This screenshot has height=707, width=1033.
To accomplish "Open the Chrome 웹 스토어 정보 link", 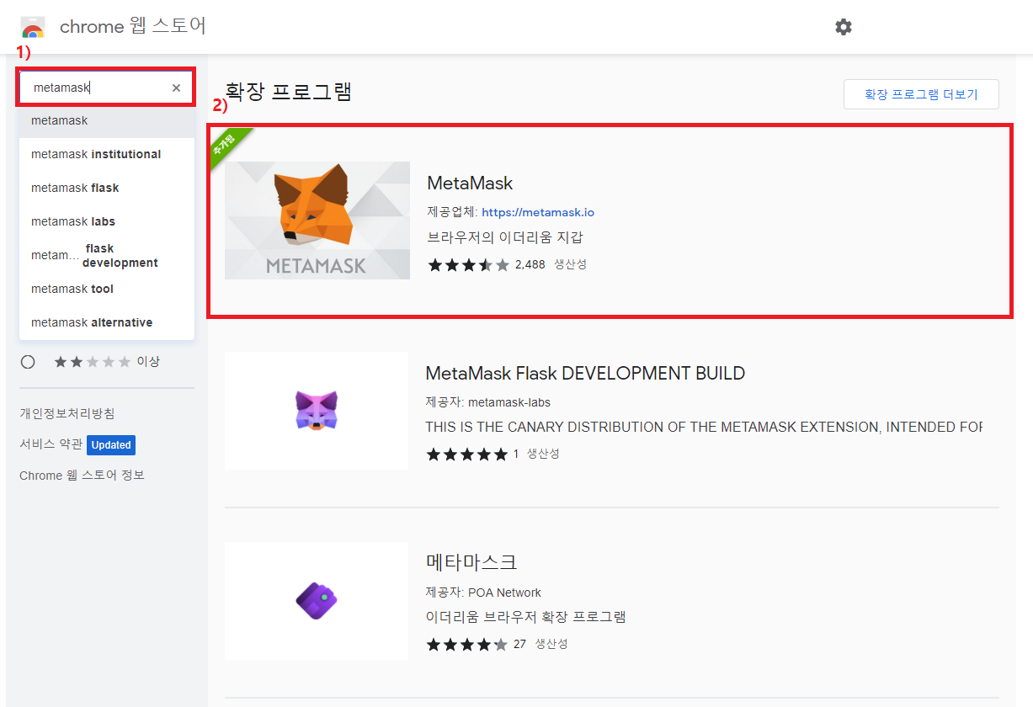I will [82, 476].
